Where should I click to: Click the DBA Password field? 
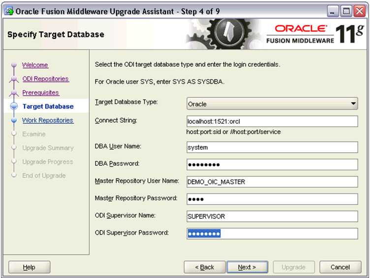point(272,165)
